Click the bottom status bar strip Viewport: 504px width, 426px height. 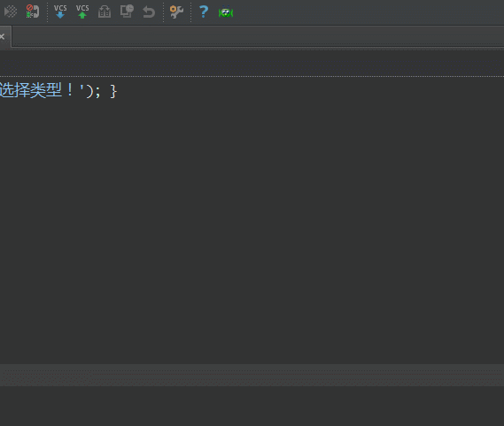[252, 375]
